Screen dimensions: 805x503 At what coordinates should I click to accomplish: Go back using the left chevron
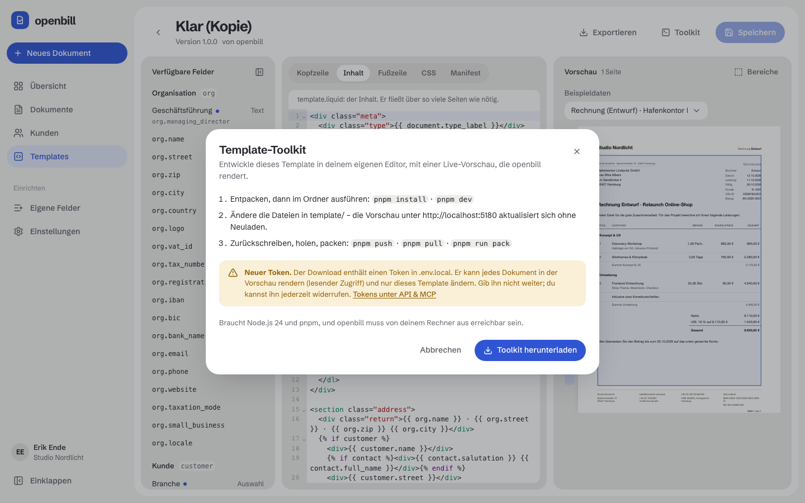tap(158, 32)
